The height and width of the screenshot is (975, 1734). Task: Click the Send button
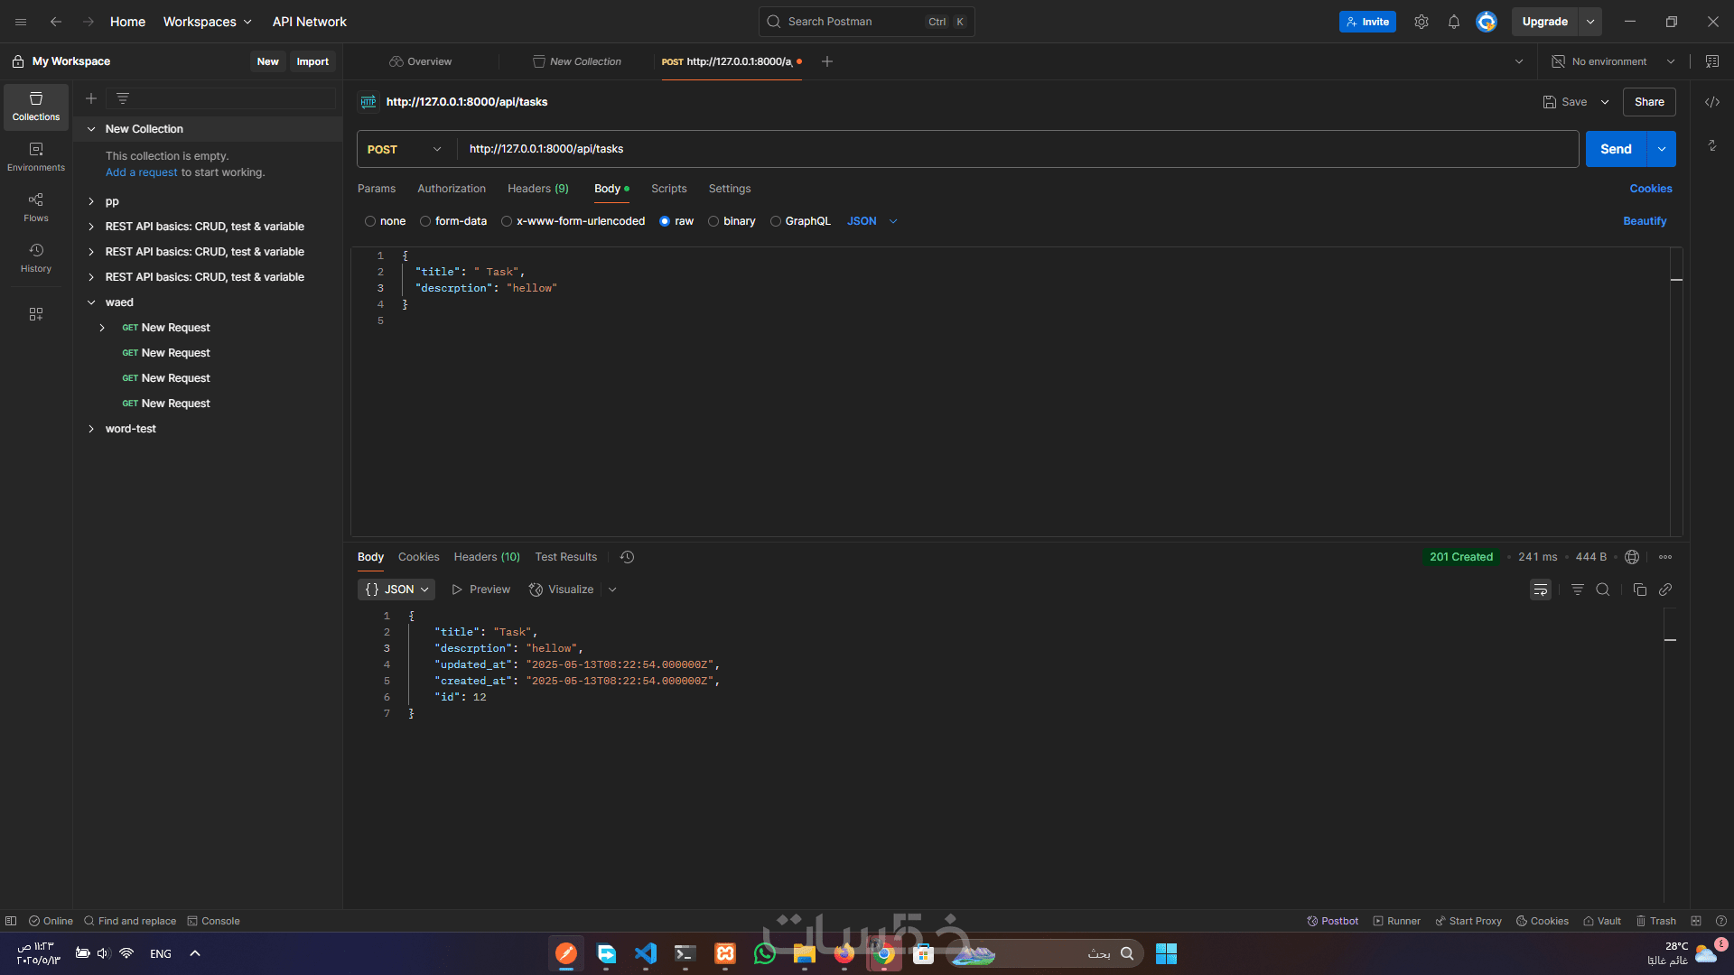pyautogui.click(x=1616, y=149)
